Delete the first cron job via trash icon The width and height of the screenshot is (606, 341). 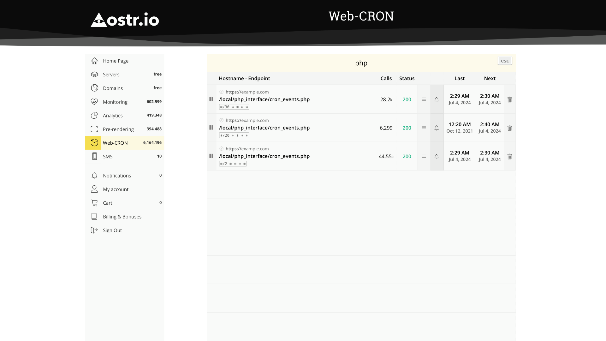pos(509,99)
